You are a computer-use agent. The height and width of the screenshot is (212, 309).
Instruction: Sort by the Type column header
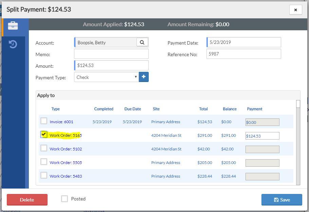(55, 109)
